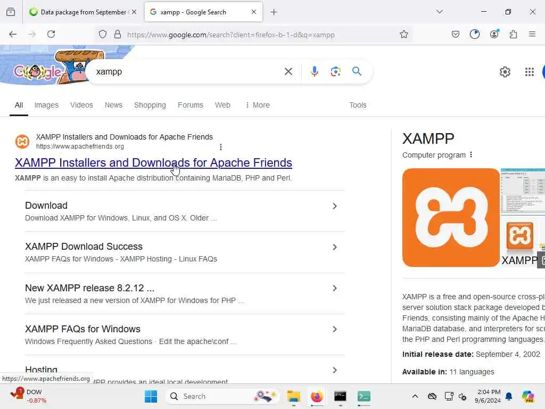545x409 pixels.
Task: Open the Firefox View tab icon
Action: [11, 12]
